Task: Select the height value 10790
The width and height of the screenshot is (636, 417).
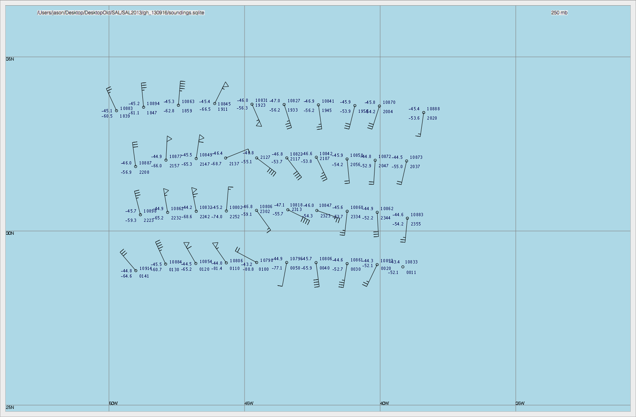Action: (267, 261)
